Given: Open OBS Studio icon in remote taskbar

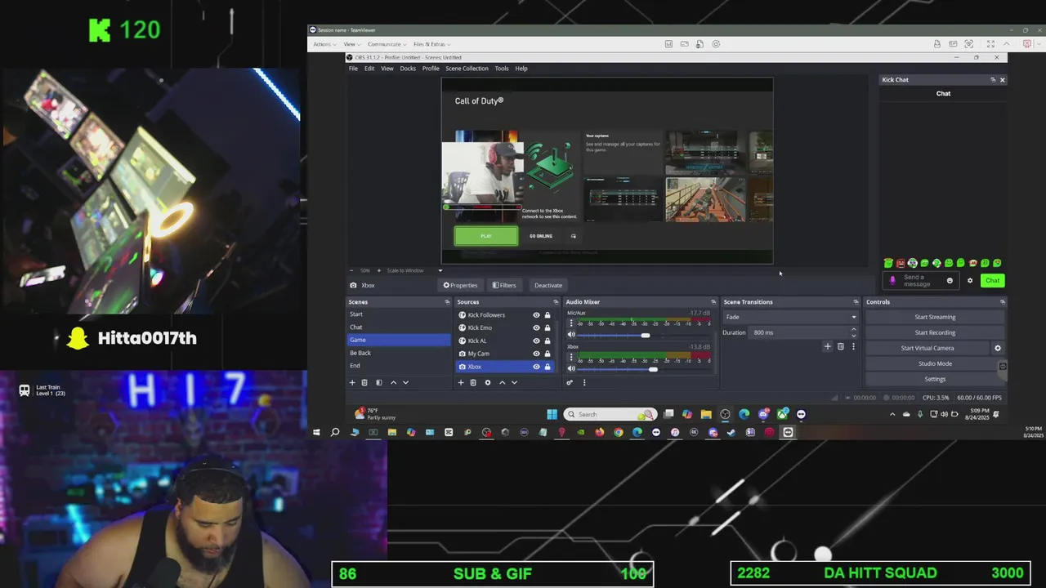Looking at the screenshot, I should [725, 414].
